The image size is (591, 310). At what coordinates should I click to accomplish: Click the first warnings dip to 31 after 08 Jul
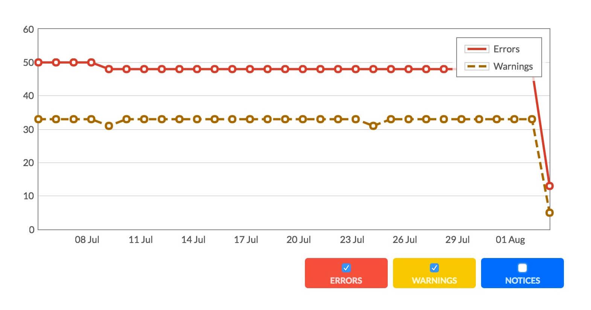(x=109, y=126)
